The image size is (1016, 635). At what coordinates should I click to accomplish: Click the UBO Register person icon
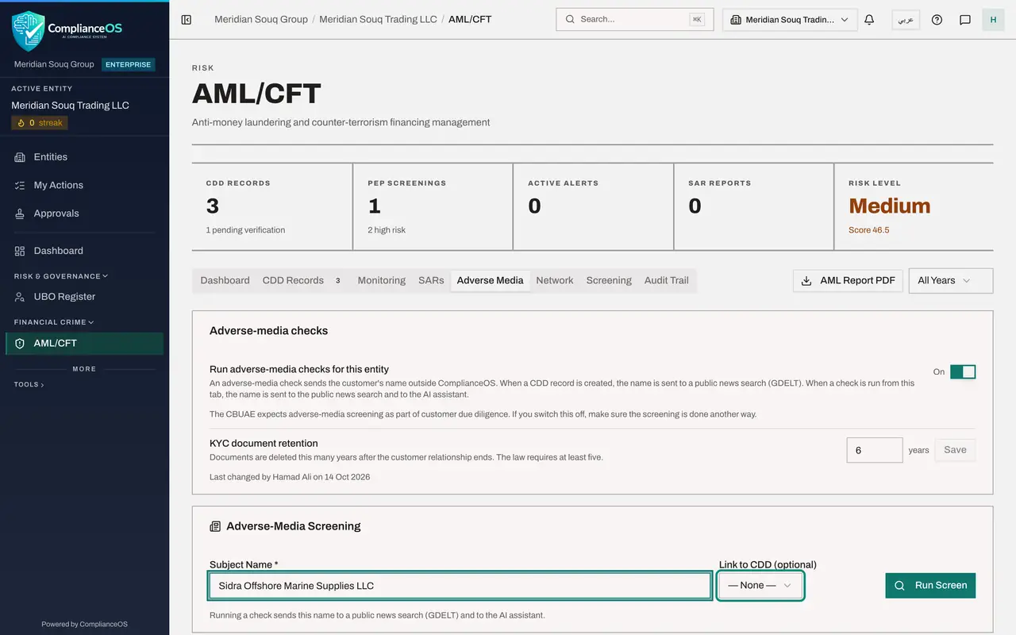coord(20,297)
